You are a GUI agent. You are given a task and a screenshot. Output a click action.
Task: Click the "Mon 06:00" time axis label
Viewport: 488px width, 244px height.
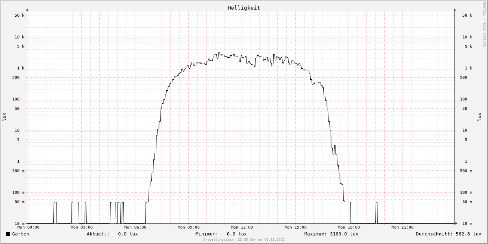[135, 227]
